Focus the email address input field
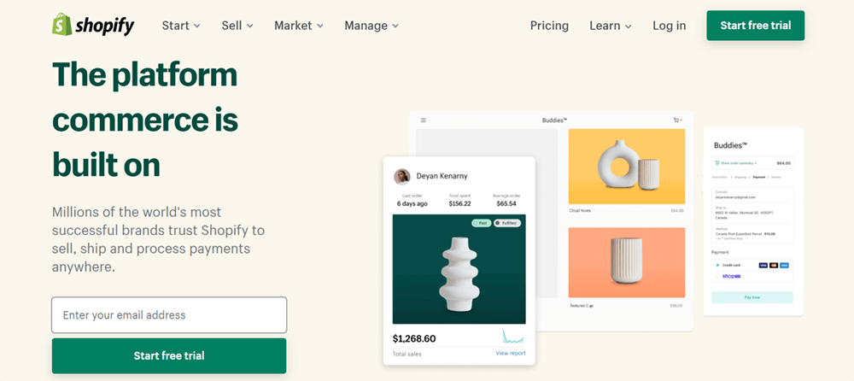854x381 pixels. click(169, 315)
